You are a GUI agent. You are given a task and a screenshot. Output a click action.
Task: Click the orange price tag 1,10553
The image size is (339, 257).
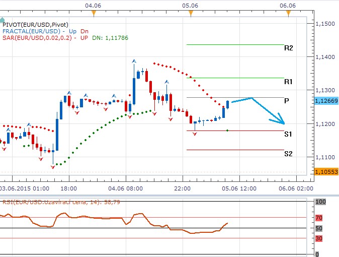point(325,172)
